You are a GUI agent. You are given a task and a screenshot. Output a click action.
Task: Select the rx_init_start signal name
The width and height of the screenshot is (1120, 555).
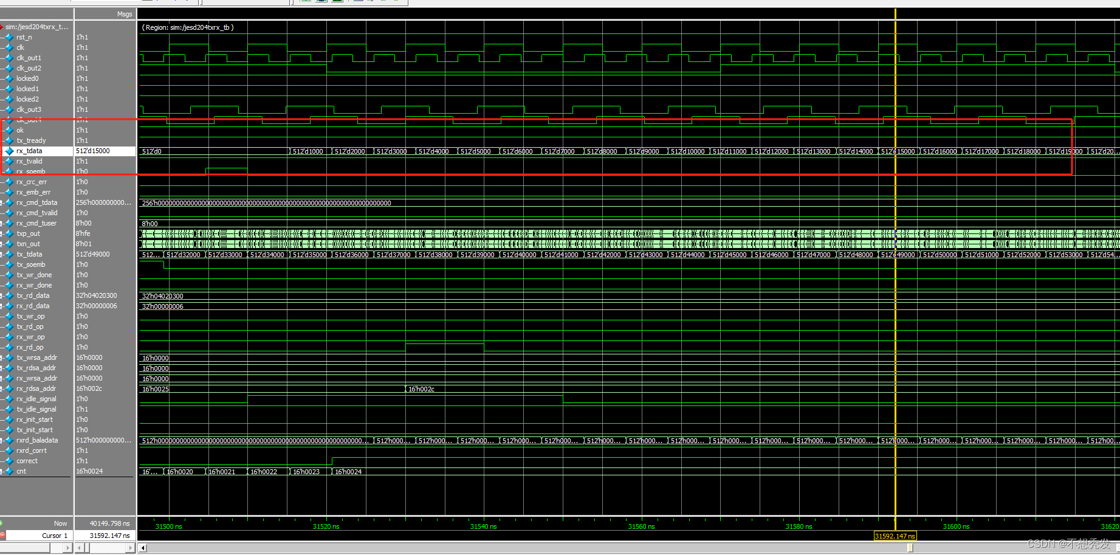coord(35,419)
